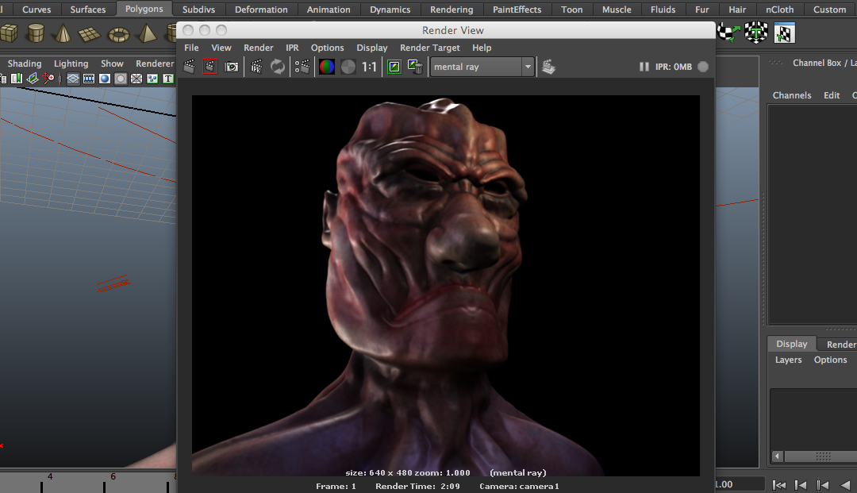Switch to the PaintEffects shelf tab
Image resolution: width=857 pixels, height=493 pixels.
[517, 10]
